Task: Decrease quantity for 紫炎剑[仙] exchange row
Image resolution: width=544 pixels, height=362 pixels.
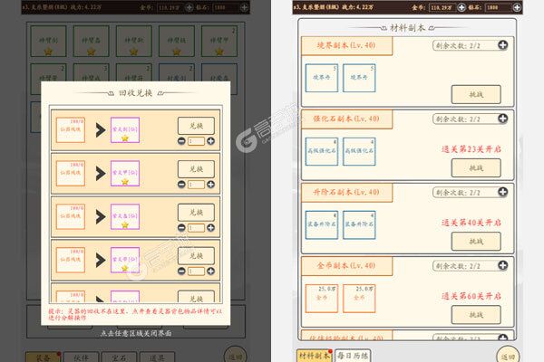Action: (181, 141)
